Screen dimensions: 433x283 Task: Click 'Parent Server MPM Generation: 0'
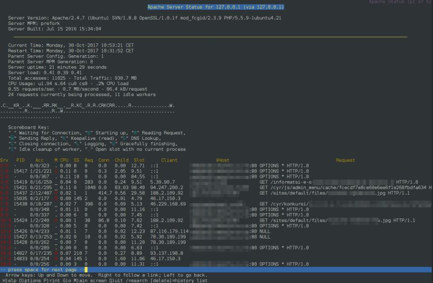50,62
